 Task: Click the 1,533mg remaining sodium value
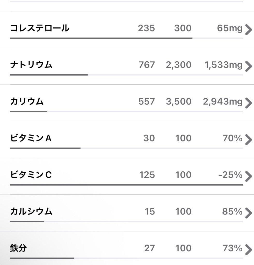pyautogui.click(x=223, y=65)
